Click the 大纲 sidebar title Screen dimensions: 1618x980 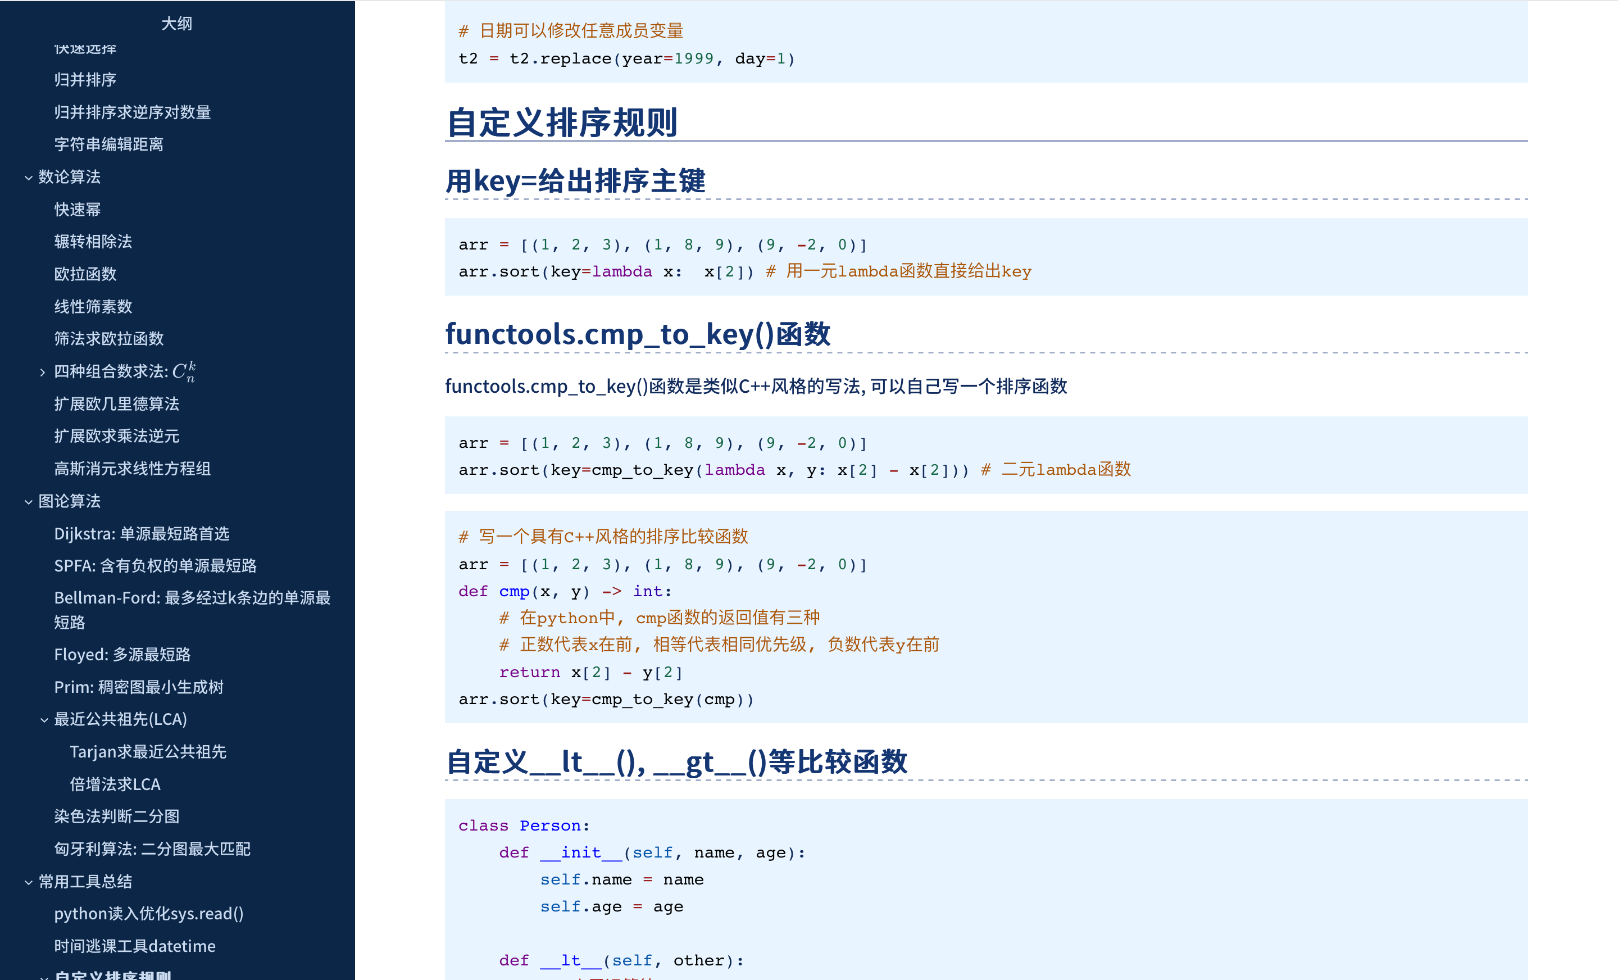coord(178,24)
